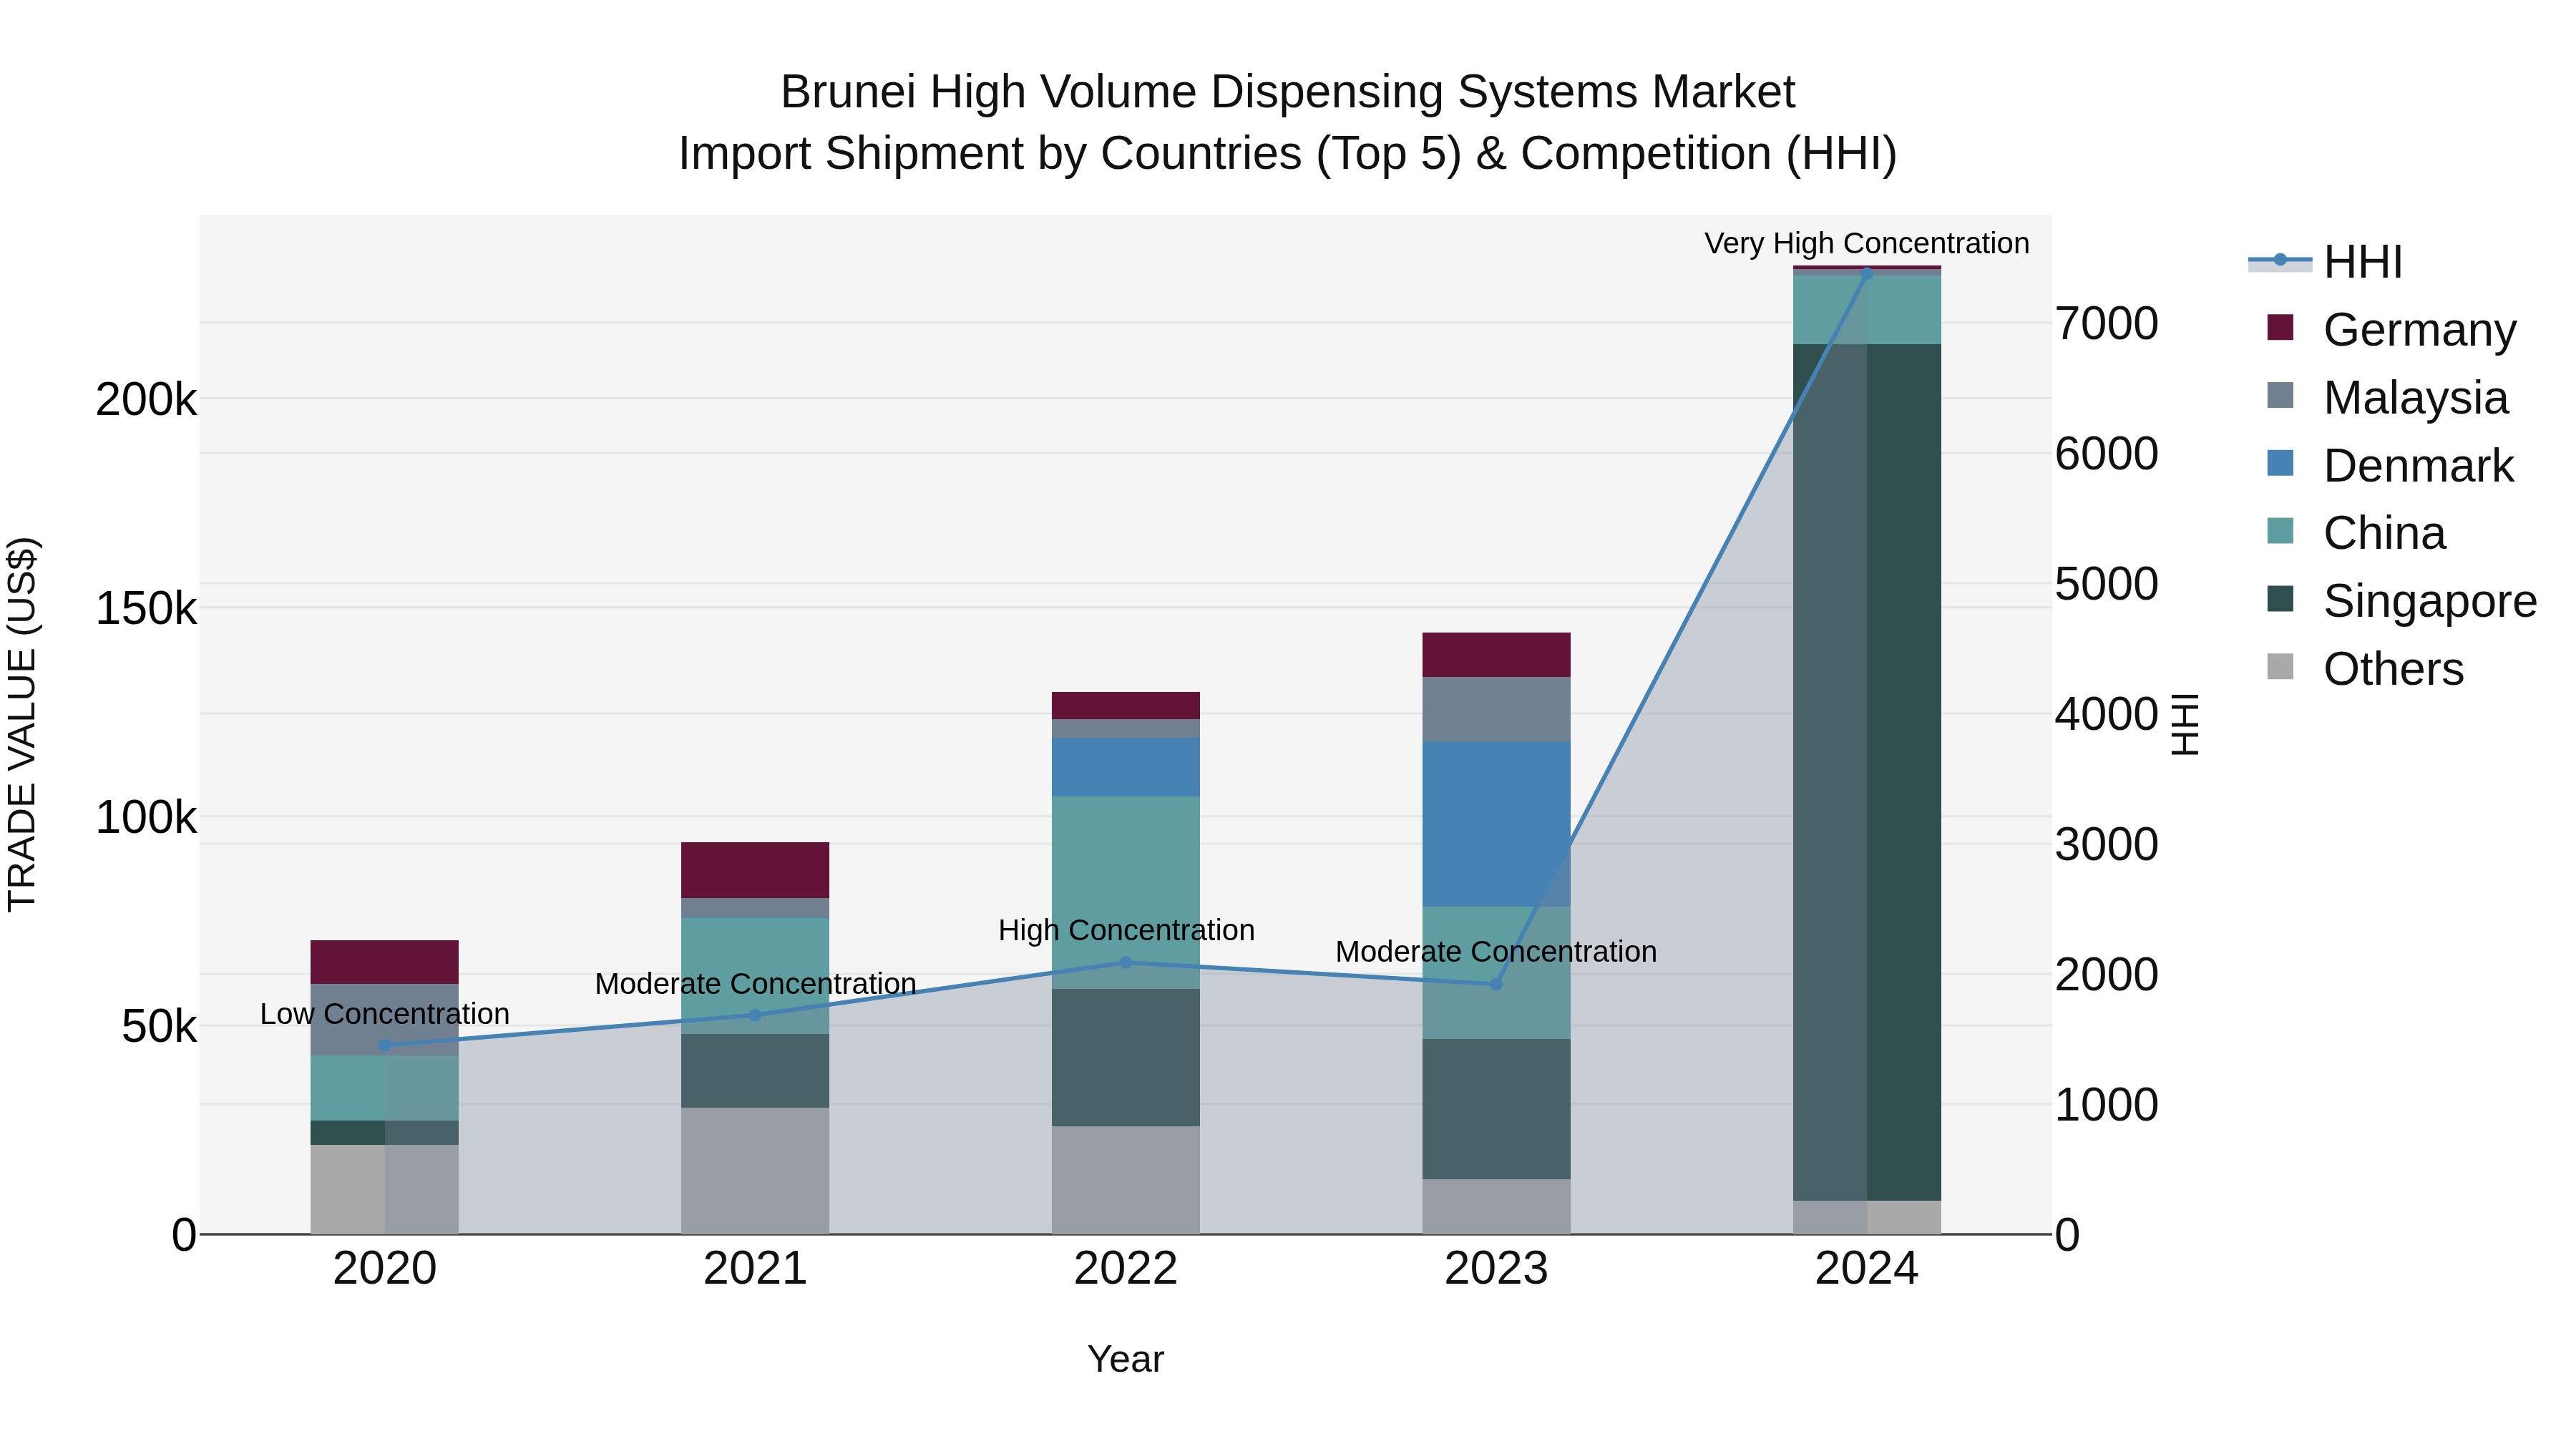This screenshot has height=1449, width=2576.
Task: Click the Singapore segment of 2024 bar
Action: 1866,772
